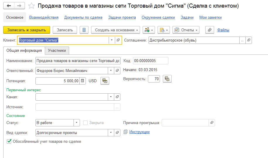Click the ellipsis button in Источник field
Image resolution: width=268 pixels, height=158 pixels.
[117, 107]
